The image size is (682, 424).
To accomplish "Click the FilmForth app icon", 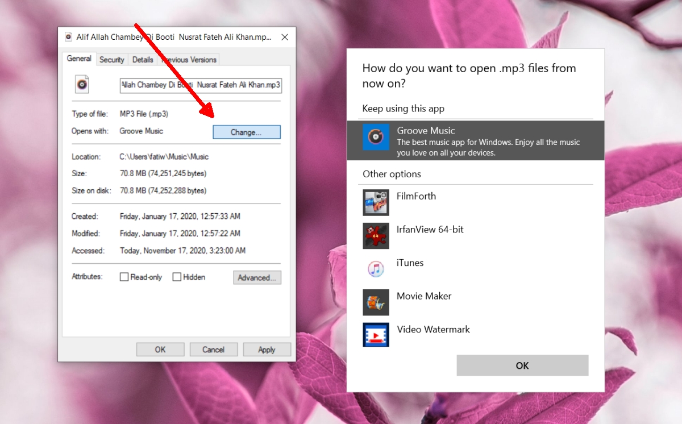I will pyautogui.click(x=376, y=202).
